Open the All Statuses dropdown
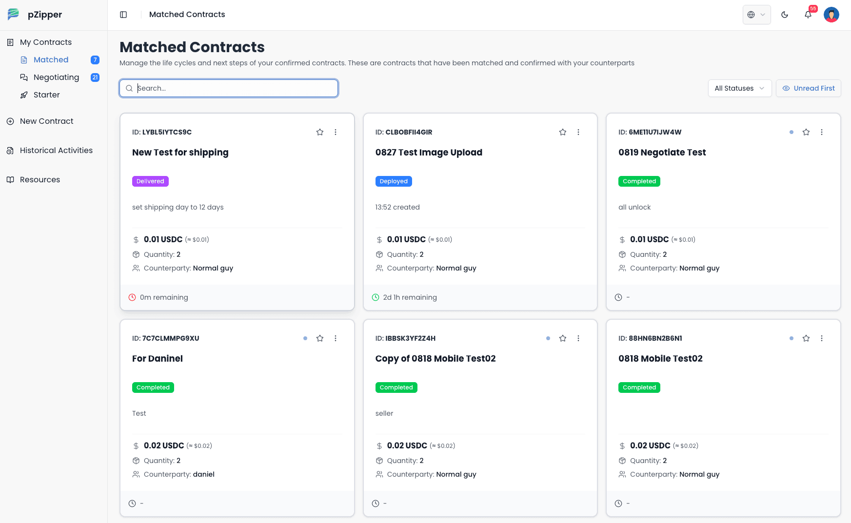851x523 pixels. (739, 88)
